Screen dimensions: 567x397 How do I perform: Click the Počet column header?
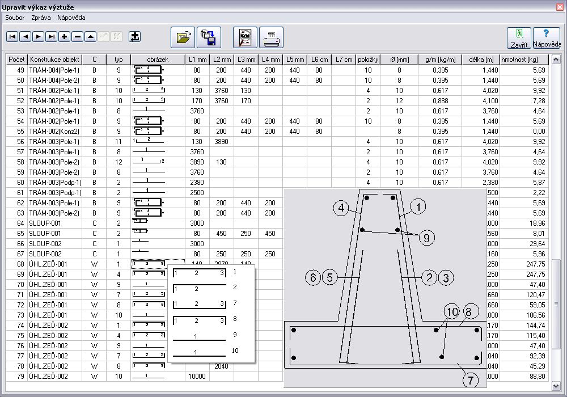pos(16,60)
